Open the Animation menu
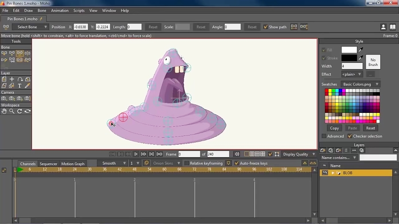399x224 pixels. pos(59,11)
